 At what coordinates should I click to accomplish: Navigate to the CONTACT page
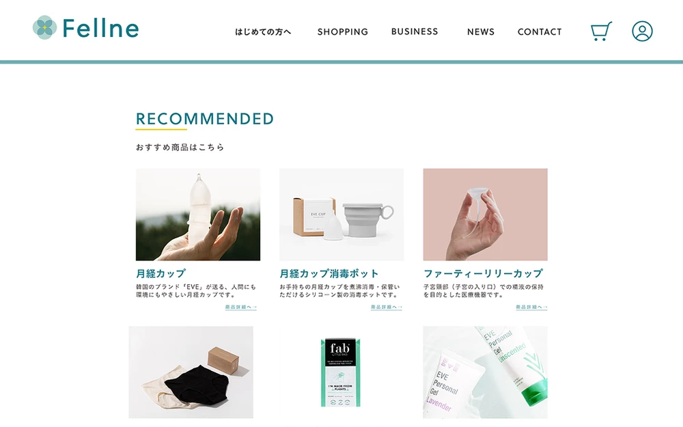[540, 32]
